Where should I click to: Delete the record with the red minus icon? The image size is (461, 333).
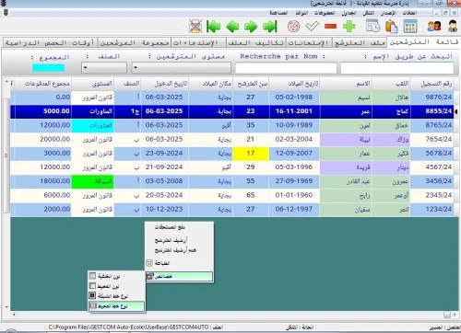330,27
